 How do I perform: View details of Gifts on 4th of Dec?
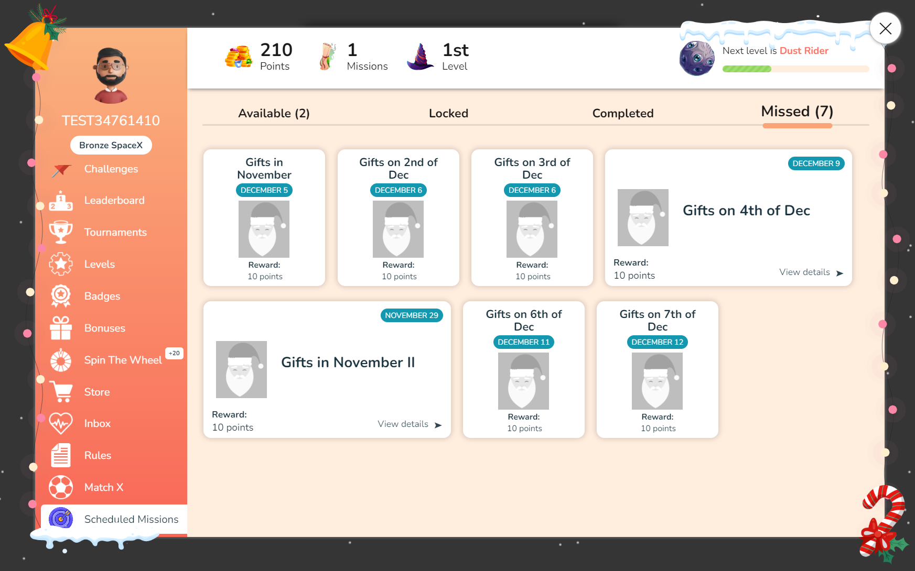(811, 272)
